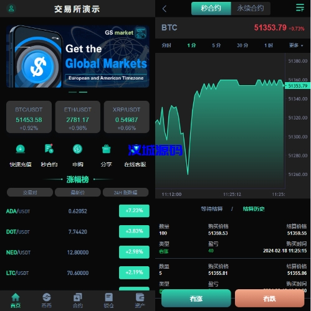Viewport: 311px width, 311px height.
Task: Open the Get the Global Markets banner
Action: (x=78, y=57)
